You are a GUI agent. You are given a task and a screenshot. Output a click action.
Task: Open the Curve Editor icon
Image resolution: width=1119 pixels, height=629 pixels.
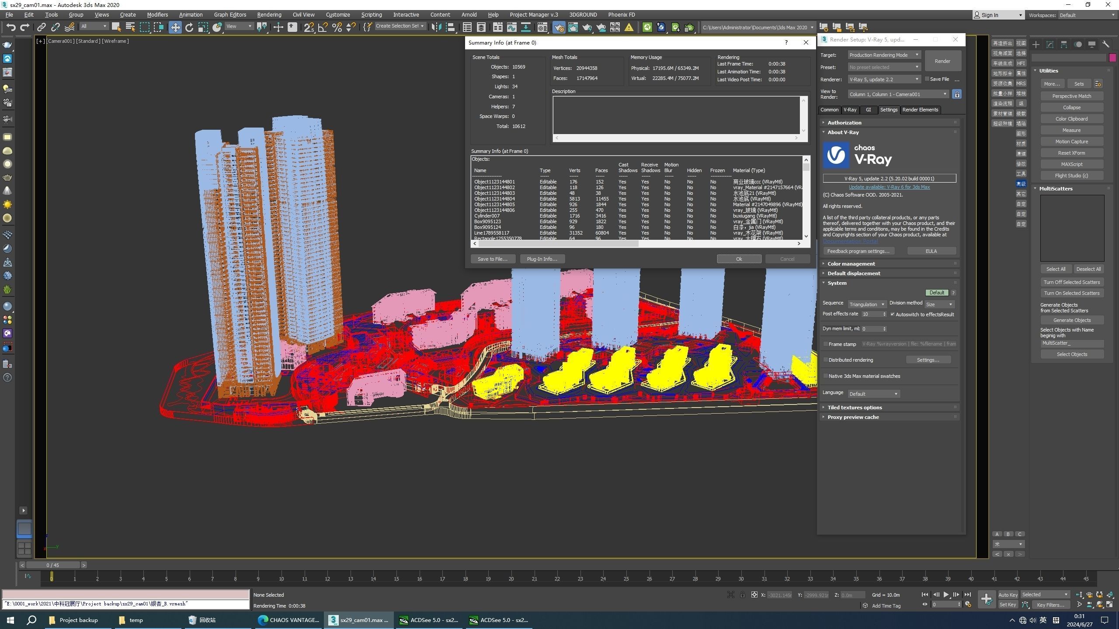[511, 28]
